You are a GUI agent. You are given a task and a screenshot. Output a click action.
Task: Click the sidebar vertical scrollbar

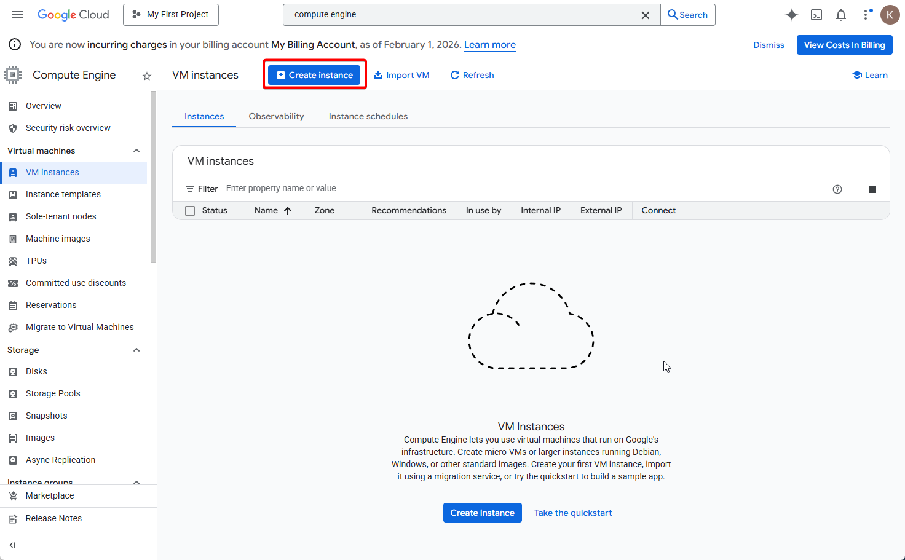pyautogui.click(x=153, y=177)
